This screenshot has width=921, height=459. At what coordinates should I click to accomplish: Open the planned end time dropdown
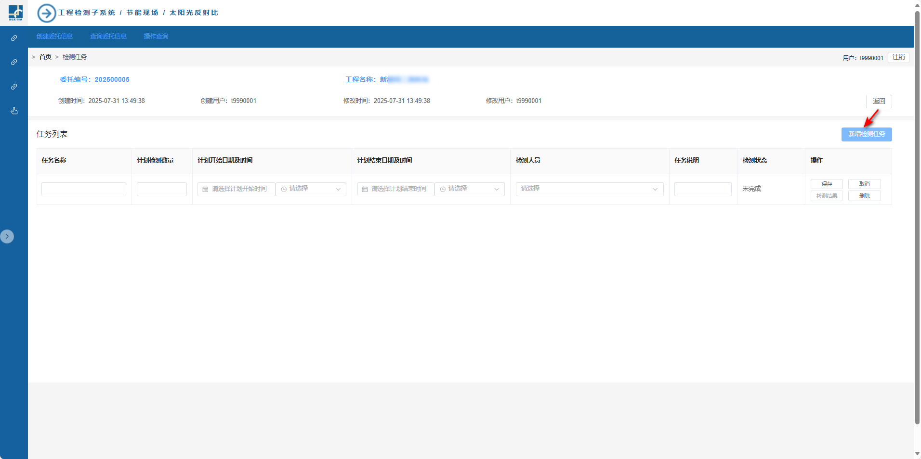470,189
